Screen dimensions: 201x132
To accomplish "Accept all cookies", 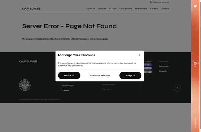I will (130, 75).
